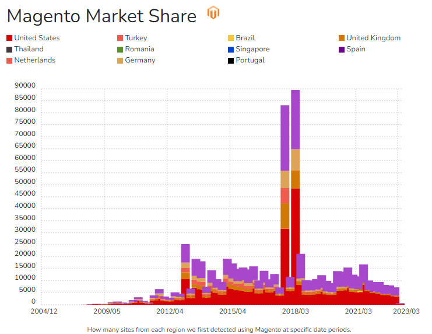Click the Netherlands legend color swatch

[x=9, y=61]
